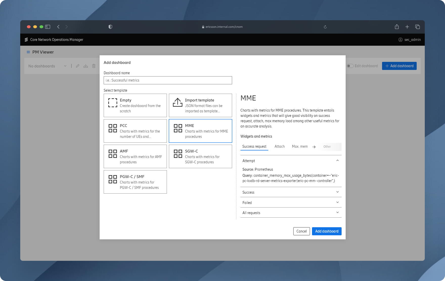Click Add dashboard button in the dialog

(326, 231)
